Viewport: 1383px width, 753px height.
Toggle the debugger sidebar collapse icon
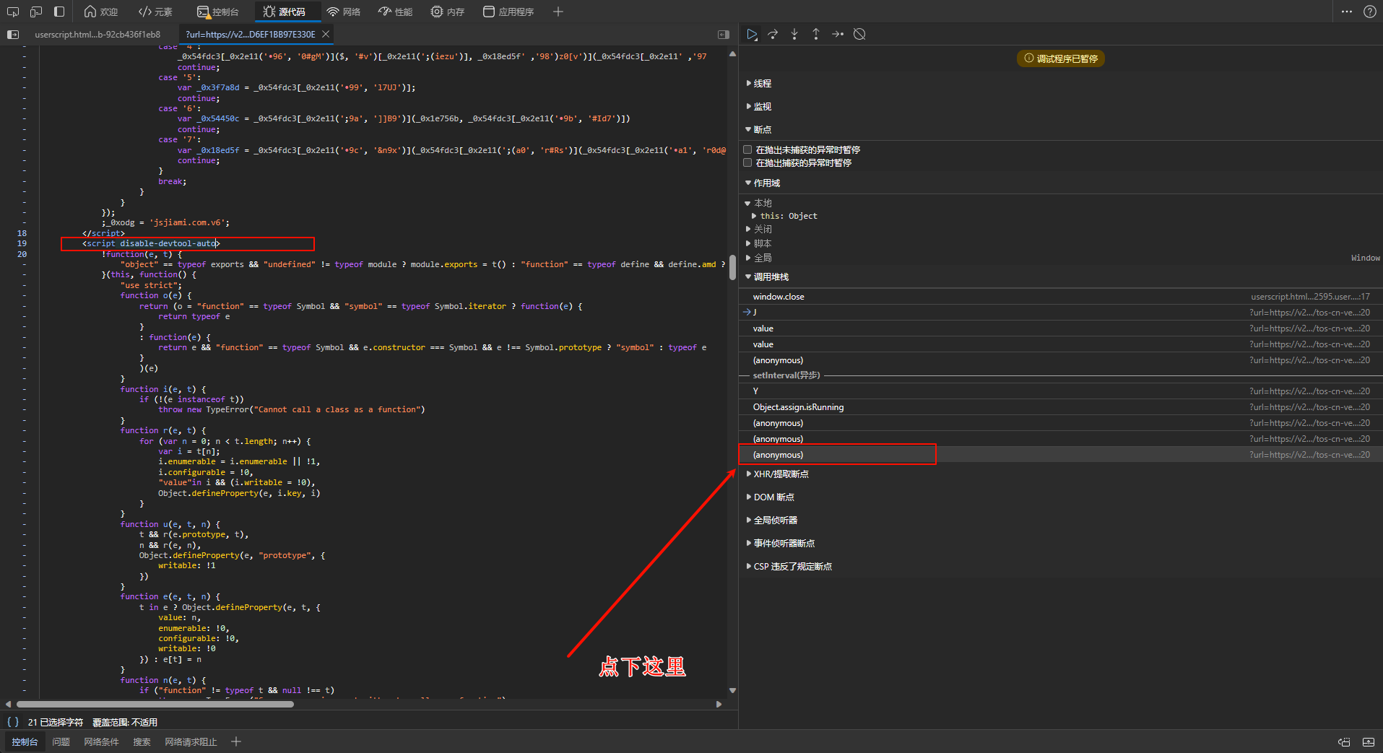[x=724, y=34]
